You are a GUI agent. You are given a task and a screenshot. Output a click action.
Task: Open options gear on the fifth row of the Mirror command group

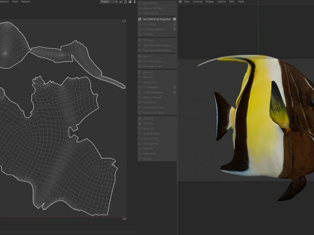(x=175, y=92)
